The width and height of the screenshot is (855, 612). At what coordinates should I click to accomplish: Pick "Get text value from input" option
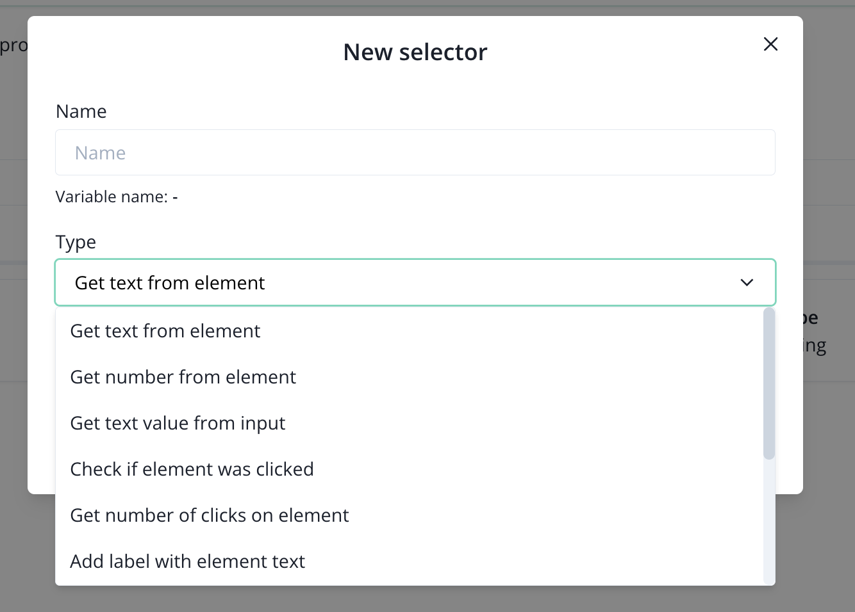pos(178,423)
